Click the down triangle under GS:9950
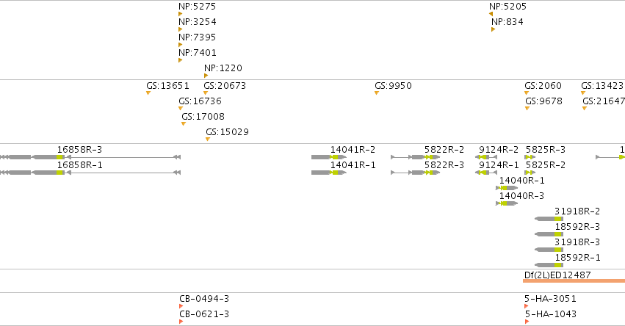Viewport: 625px width, 326px height. click(x=377, y=93)
